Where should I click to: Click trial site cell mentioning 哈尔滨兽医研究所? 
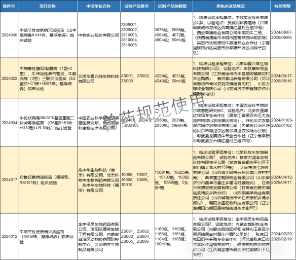click(x=231, y=123)
